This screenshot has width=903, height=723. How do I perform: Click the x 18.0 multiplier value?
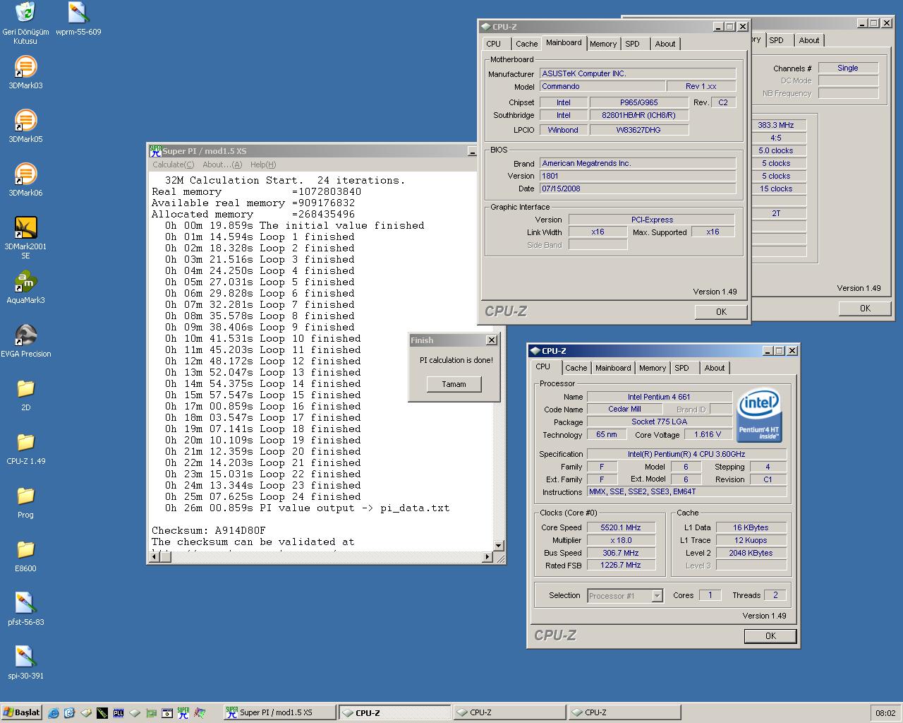[x=621, y=540]
